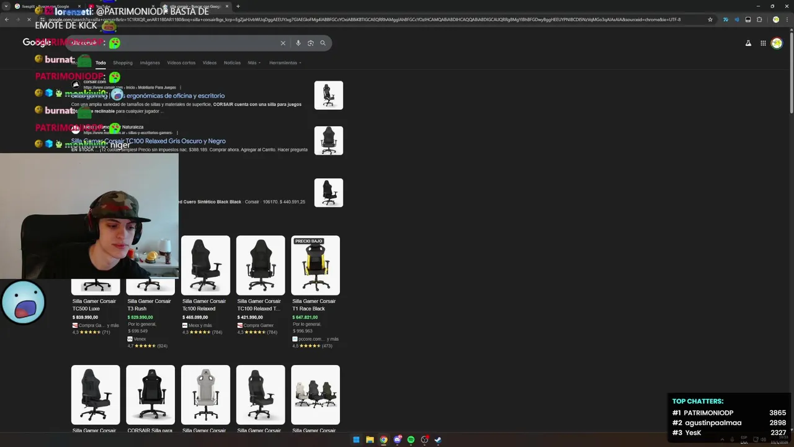Click the Google logo
Screen dimensions: 794x447
[37, 42]
